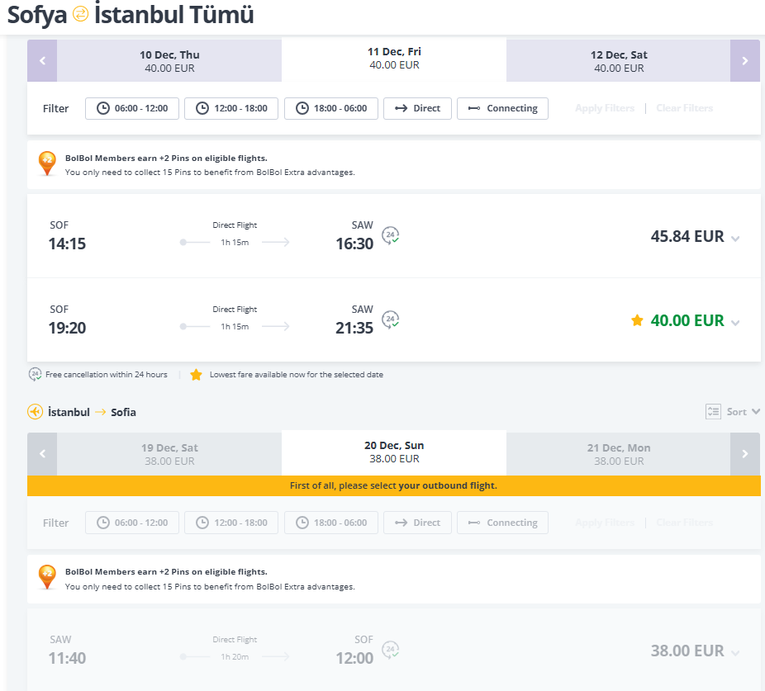Toggle outbound Connecting flights filter
The height and width of the screenshot is (691, 765).
click(502, 108)
